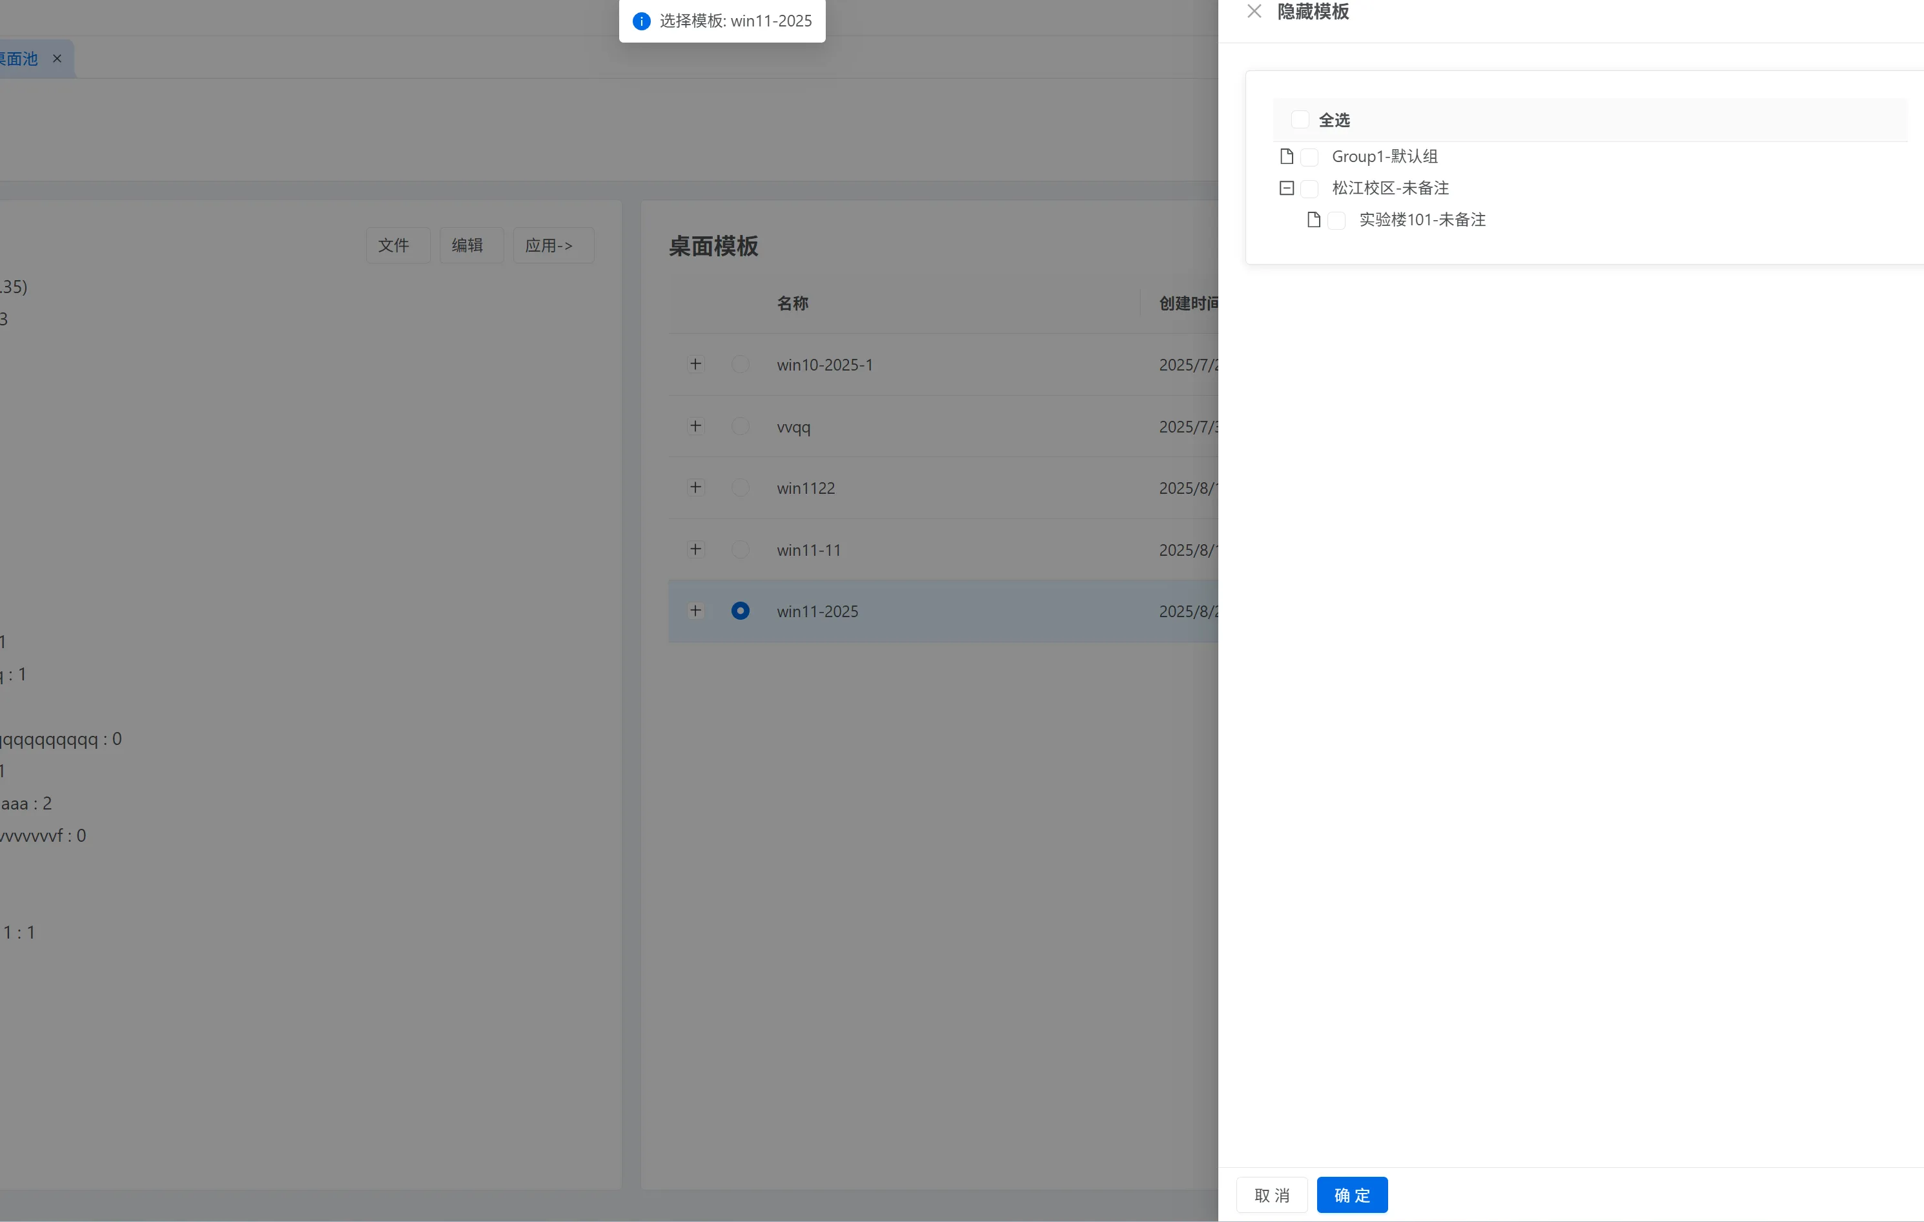Screen dimensions: 1924x1222
Task: Click the plus icon on the win11-2025 row
Action: tap(695, 610)
